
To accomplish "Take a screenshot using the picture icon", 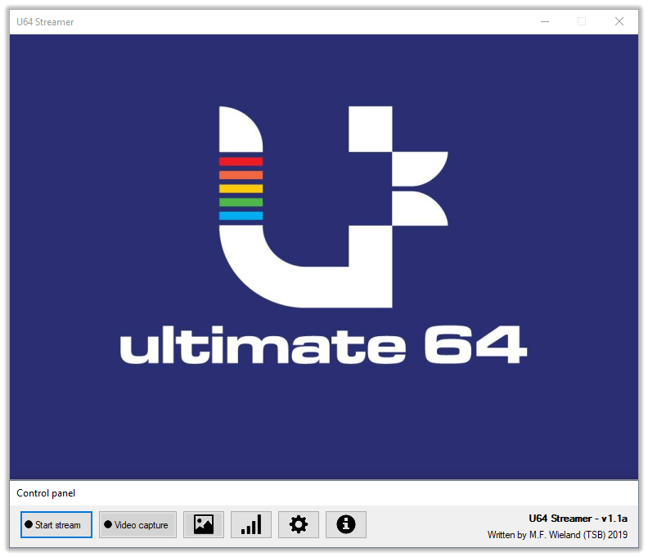I will pyautogui.click(x=204, y=525).
